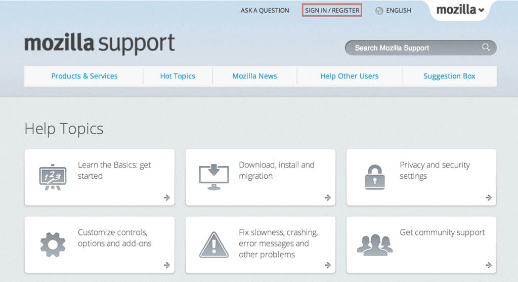Open Get community support topic
Viewport: 518px width, 282px height.
click(x=421, y=245)
